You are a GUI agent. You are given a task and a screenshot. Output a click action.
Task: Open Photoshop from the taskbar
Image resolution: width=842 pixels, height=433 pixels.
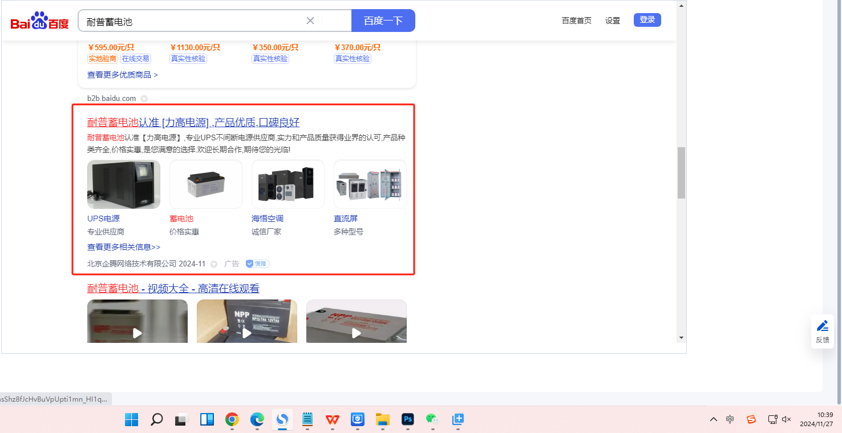pyautogui.click(x=407, y=419)
